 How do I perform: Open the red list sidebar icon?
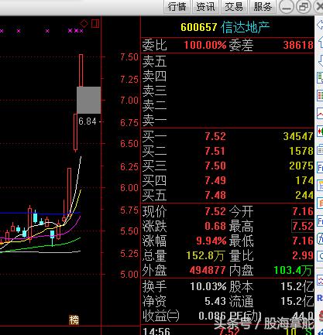click(320, 95)
